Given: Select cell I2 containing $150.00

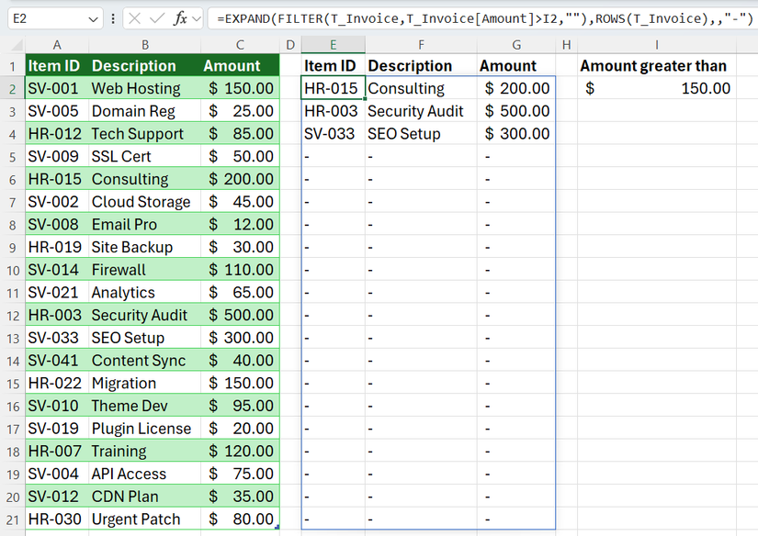Looking at the screenshot, I should pos(656,88).
